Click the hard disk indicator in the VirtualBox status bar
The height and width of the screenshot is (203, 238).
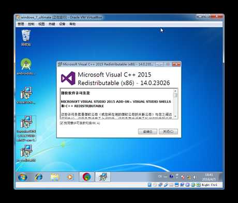pyautogui.click(x=150, y=185)
